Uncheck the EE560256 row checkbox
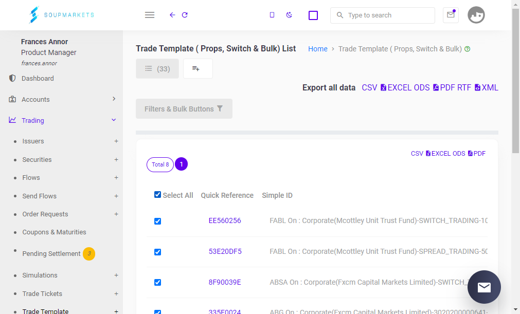The width and height of the screenshot is (520, 314). coord(157,221)
